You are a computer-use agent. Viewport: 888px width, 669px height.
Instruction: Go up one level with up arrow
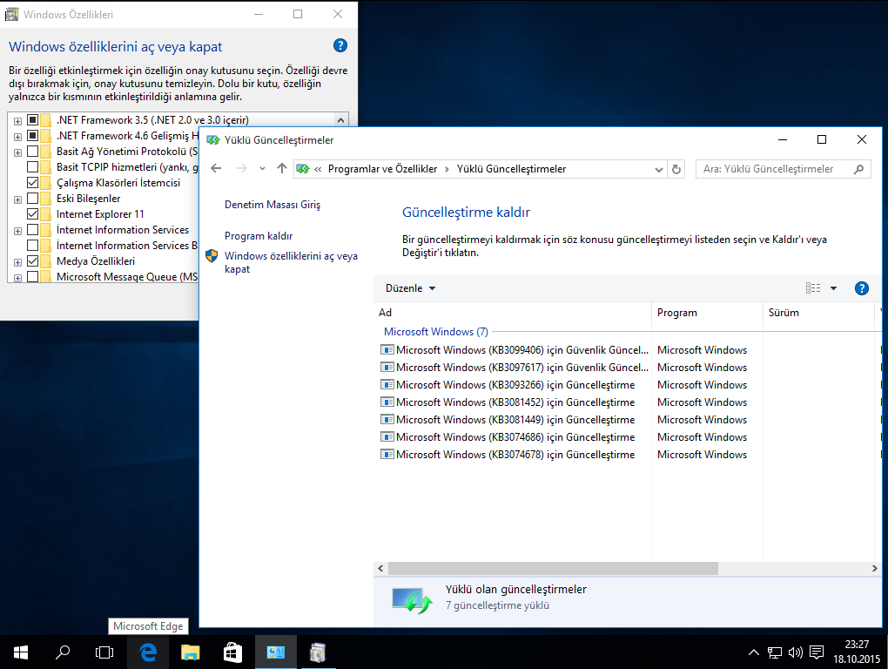point(282,168)
